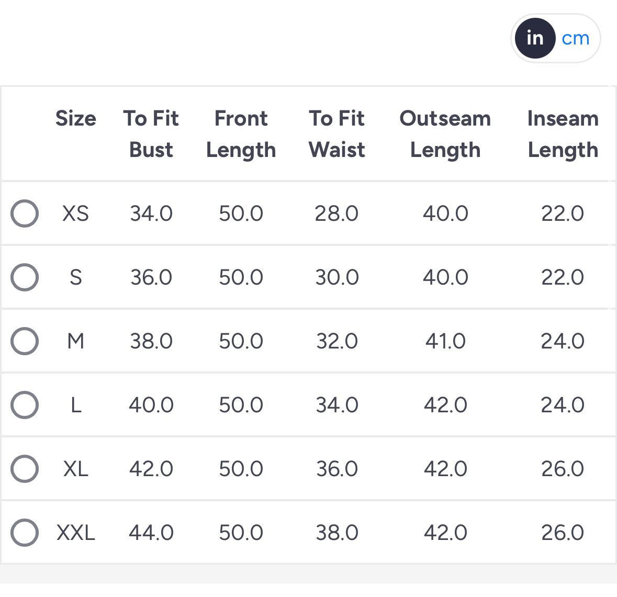Click the Inseam Length column header

563,134
